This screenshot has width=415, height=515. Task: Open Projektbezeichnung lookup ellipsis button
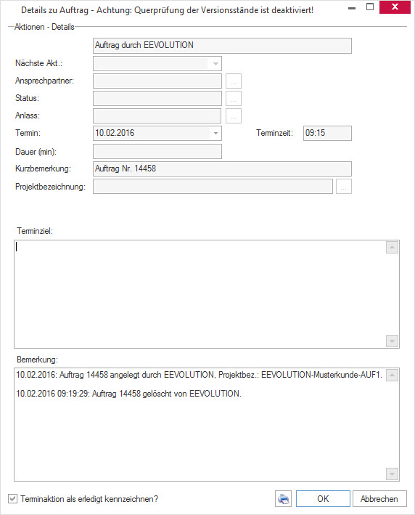pyautogui.click(x=343, y=187)
